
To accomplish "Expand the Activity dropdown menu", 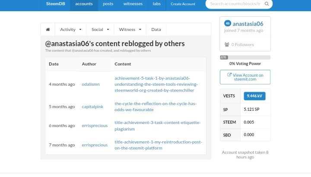I will [x=71, y=29].
